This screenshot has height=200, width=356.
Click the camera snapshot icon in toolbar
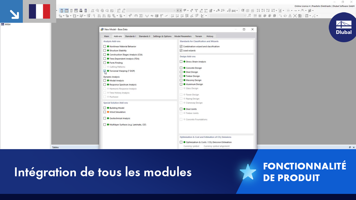point(300,16)
